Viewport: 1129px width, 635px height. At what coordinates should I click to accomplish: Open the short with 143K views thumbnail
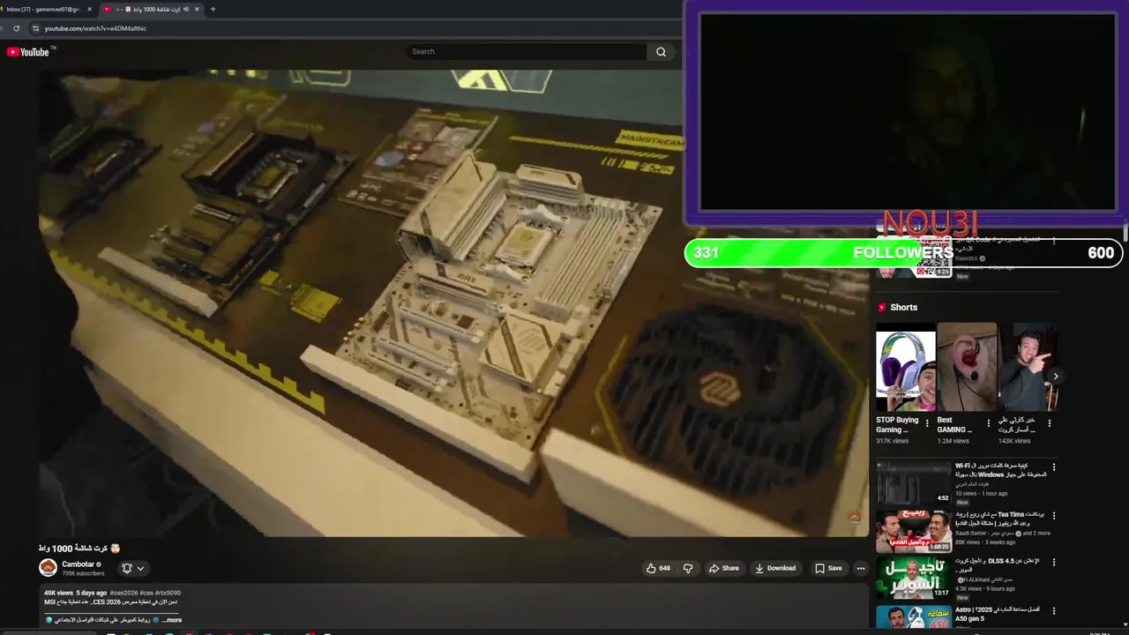click(x=1028, y=367)
